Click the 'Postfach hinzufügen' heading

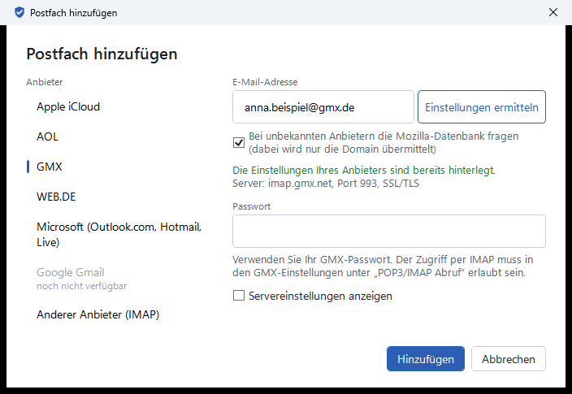[x=102, y=54]
